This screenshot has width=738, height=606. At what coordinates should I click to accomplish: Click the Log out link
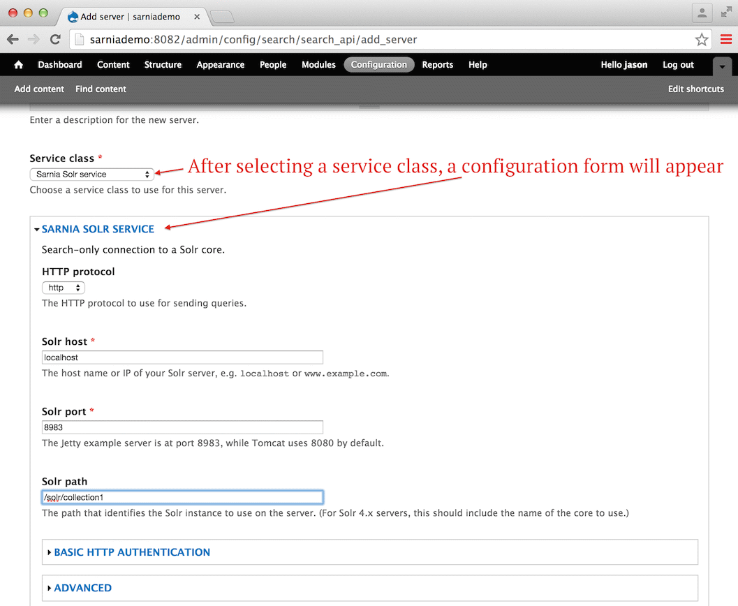point(678,65)
